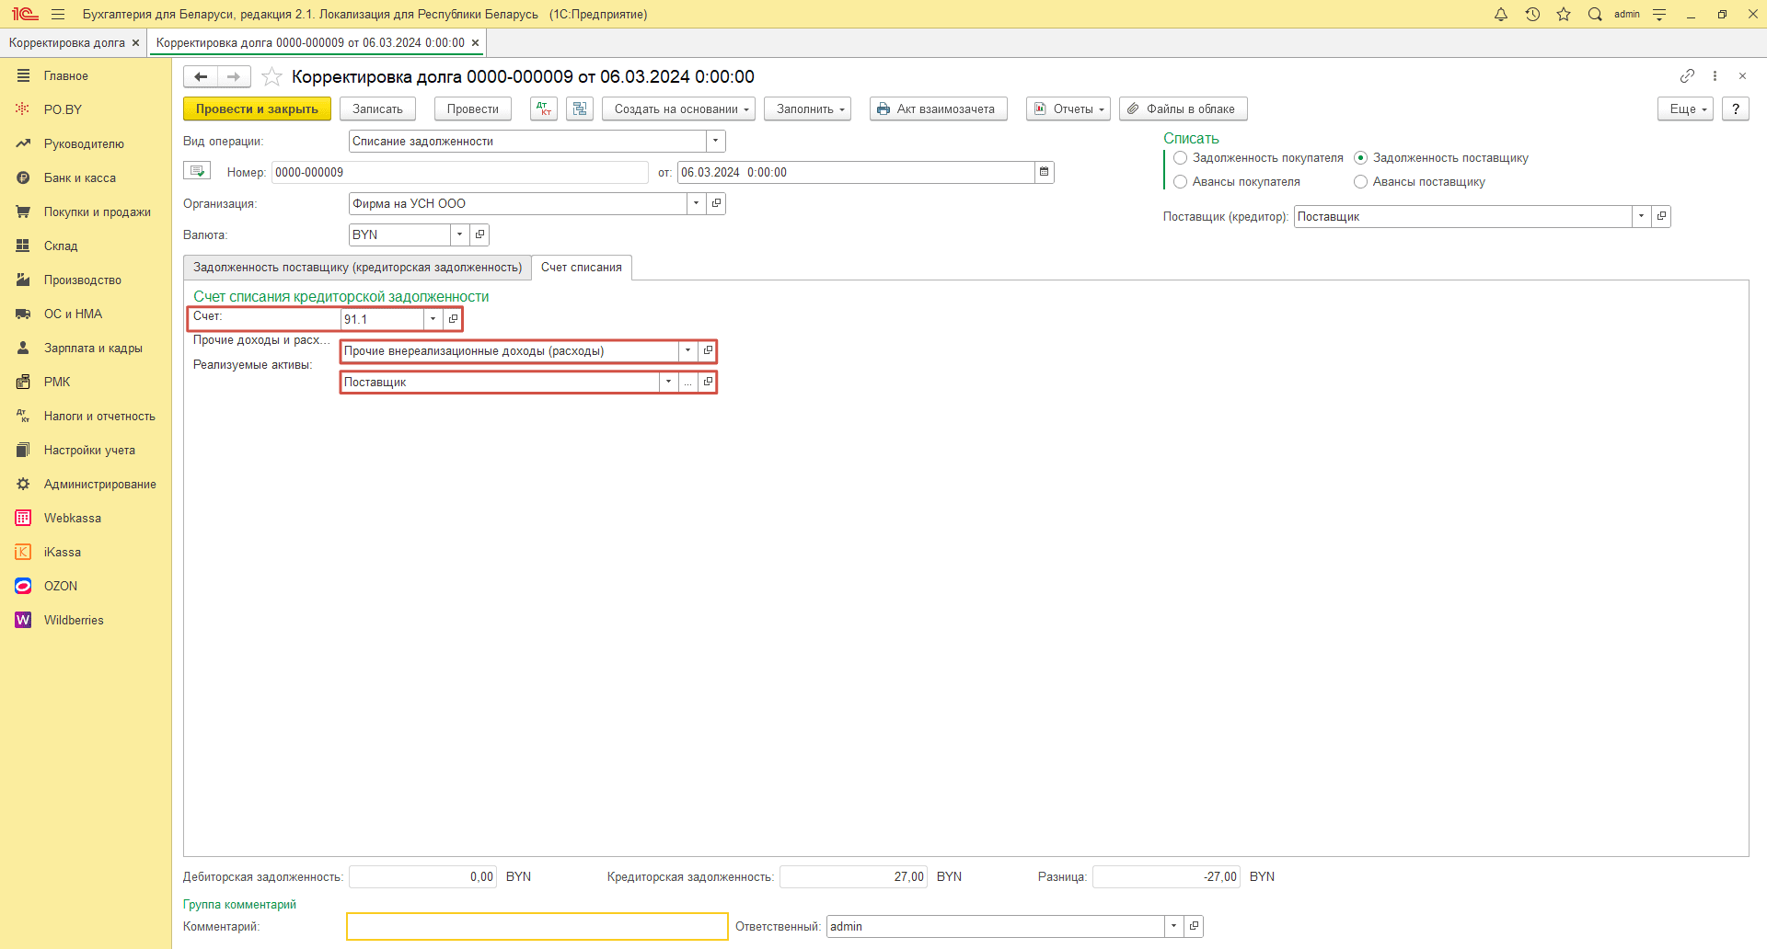Click ellipsis button in Реализуемые активы field

(688, 382)
